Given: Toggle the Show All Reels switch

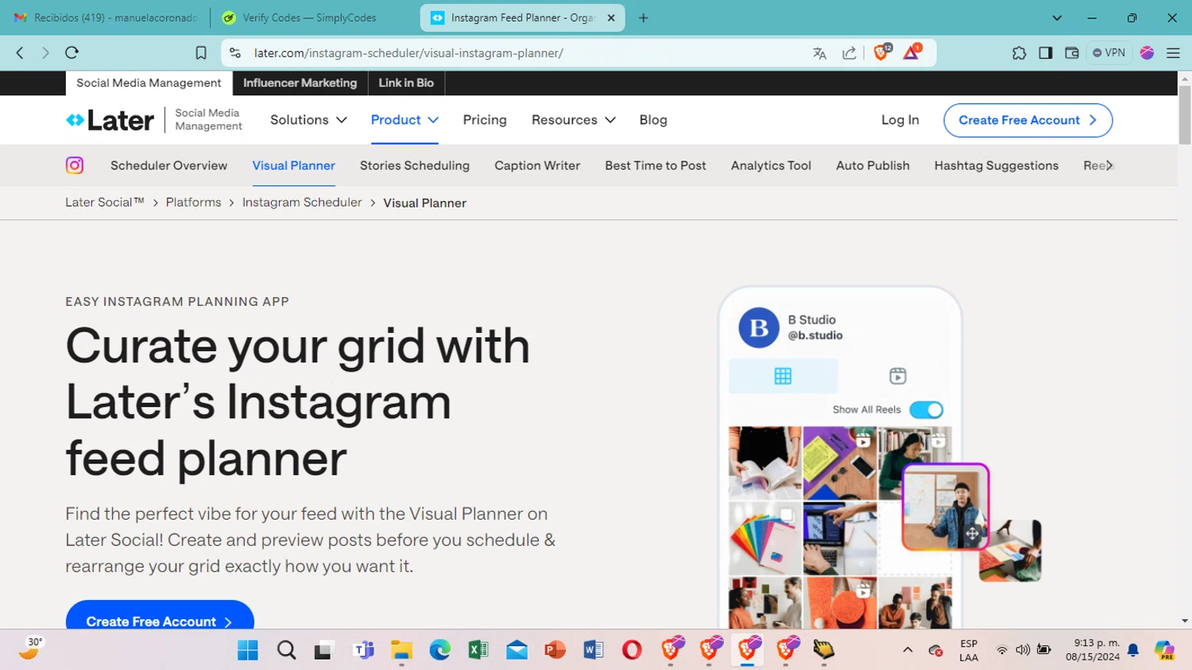Looking at the screenshot, I should pos(926,410).
